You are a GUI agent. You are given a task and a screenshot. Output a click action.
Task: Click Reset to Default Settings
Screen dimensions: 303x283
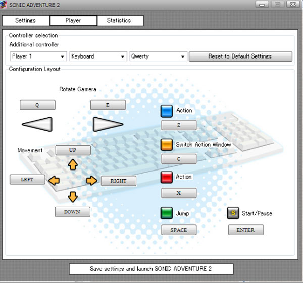[x=240, y=56]
